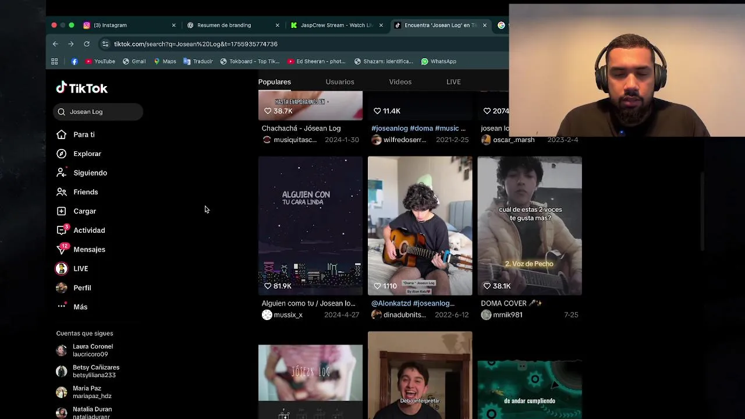The image size is (745, 419).
Task: Open the LIVE sidebar section
Action: coord(72,269)
